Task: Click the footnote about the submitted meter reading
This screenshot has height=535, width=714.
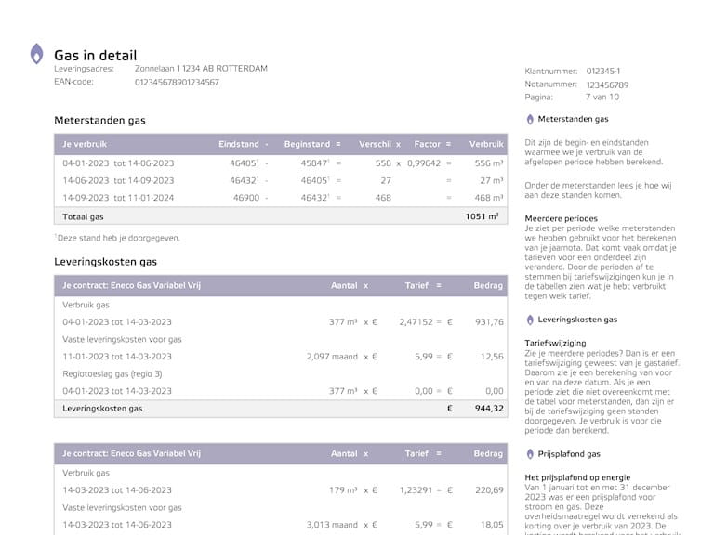Action: [117, 238]
